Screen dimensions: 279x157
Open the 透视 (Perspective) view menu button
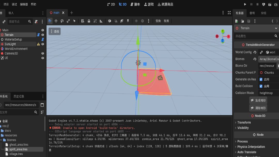click(x=55, y=32)
